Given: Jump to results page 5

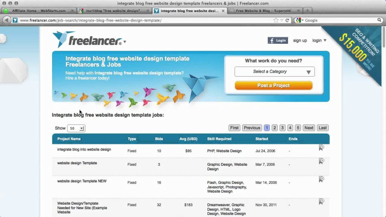Looking at the screenshot, I should (x=298, y=128).
